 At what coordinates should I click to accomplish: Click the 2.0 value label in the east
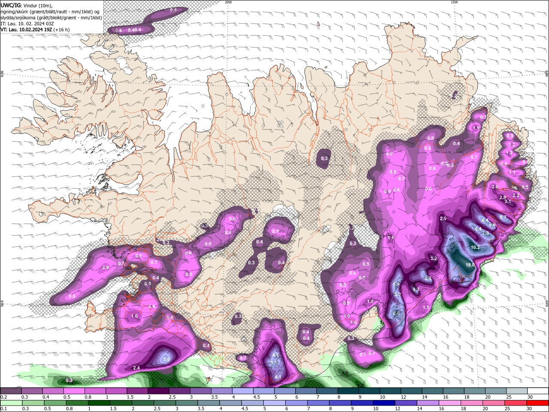point(495,187)
